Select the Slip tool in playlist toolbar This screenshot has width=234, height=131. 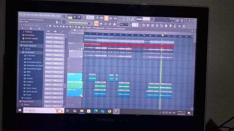tap(67, 27)
